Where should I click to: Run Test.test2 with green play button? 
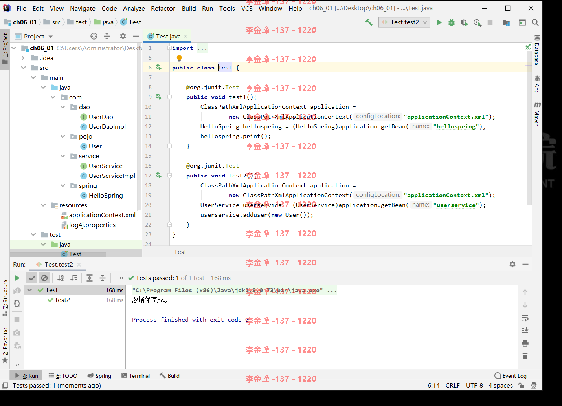click(x=439, y=22)
